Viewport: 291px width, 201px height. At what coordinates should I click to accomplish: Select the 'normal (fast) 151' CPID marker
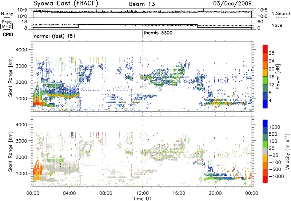[x=55, y=36]
